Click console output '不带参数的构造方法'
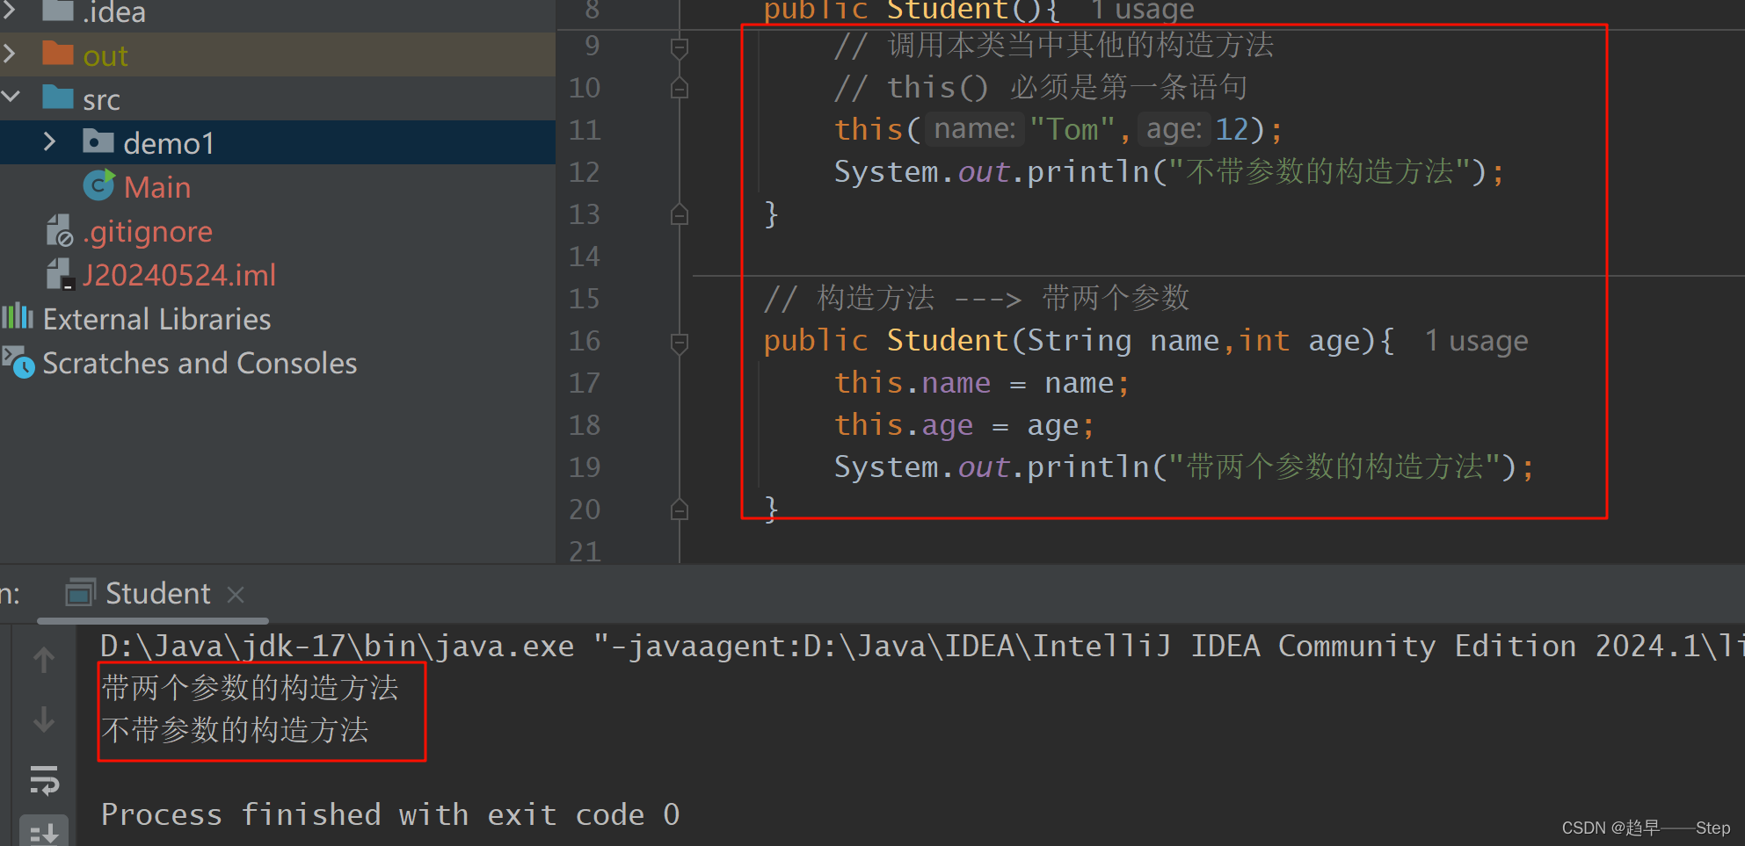 tap(235, 730)
